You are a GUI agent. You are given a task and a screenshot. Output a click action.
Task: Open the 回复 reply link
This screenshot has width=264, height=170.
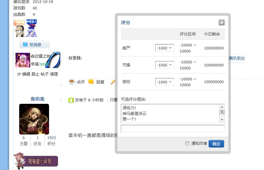(x=100, y=82)
